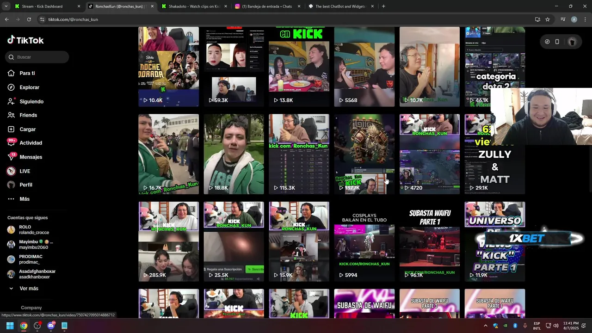Open Mayimbu mayimbu2060 account
The image size is (592, 333).
30,245
